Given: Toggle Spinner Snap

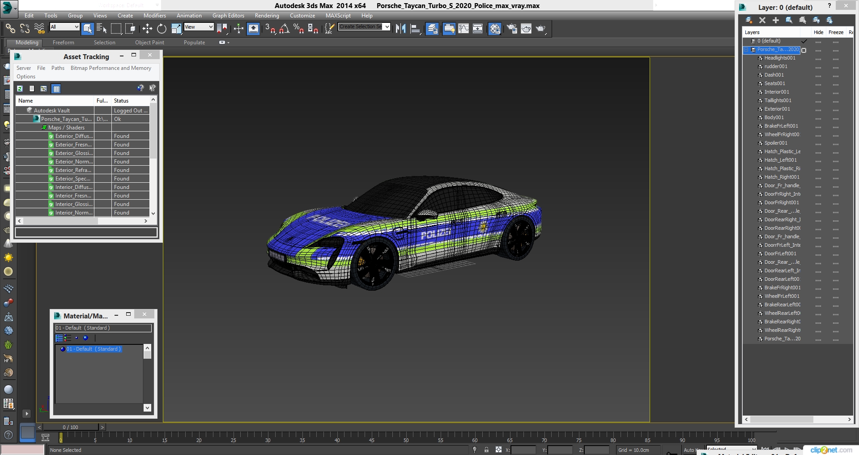Looking at the screenshot, I should click(x=313, y=29).
